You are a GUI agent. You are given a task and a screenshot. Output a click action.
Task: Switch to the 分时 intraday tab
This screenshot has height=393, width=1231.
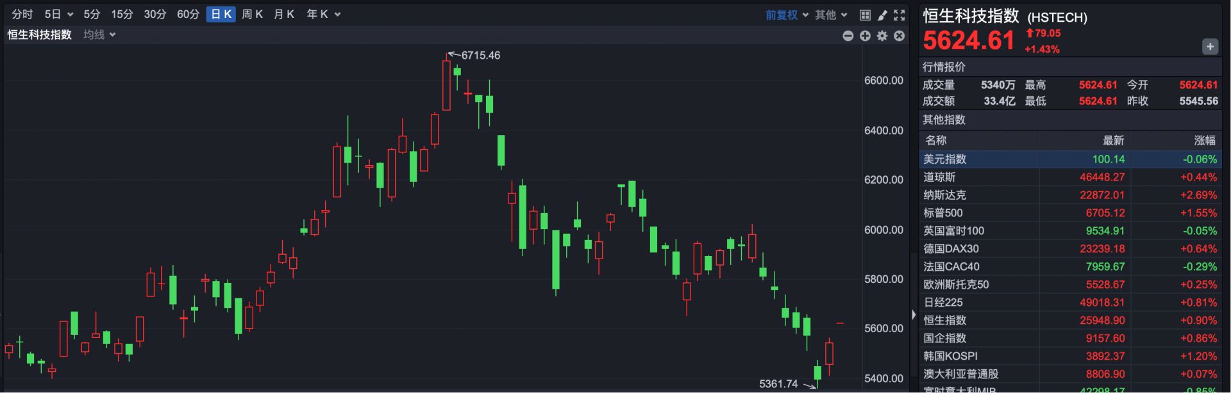[x=22, y=14]
